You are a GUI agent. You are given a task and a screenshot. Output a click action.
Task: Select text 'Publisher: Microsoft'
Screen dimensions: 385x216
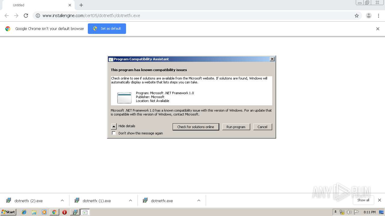tap(150, 97)
